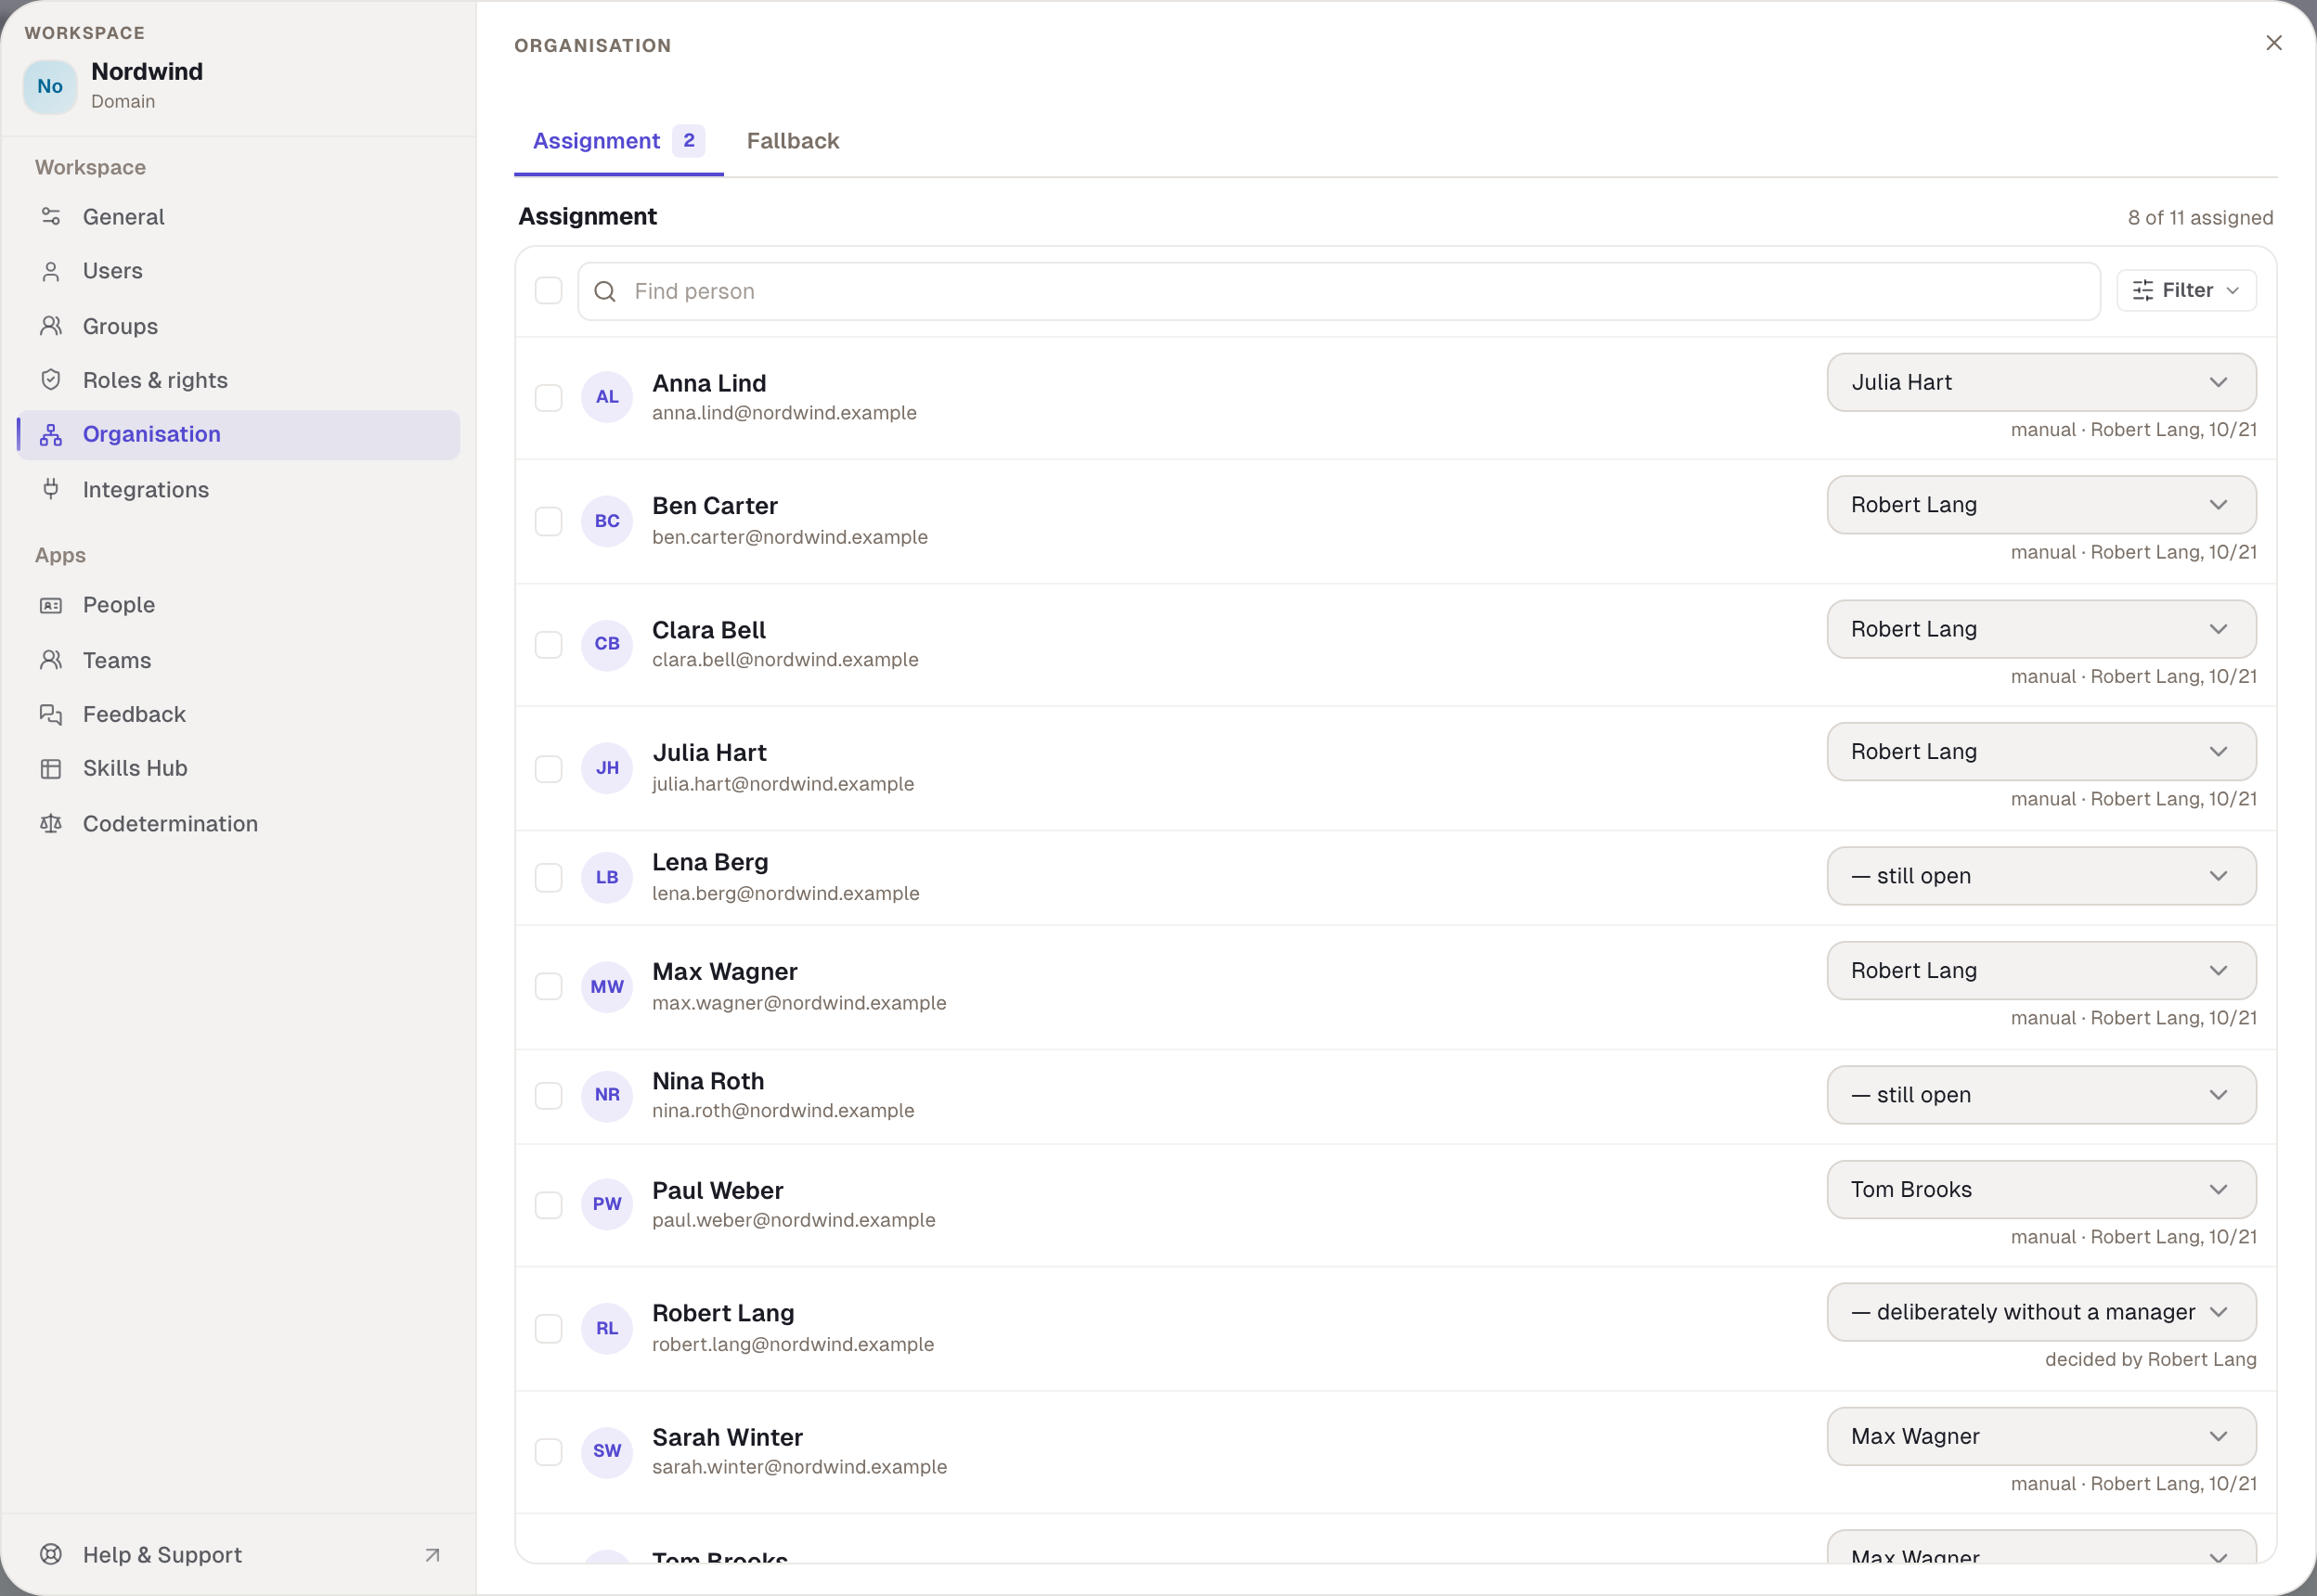This screenshot has width=2317, height=1596.
Task: Open the Filter dropdown
Action: click(x=2186, y=290)
